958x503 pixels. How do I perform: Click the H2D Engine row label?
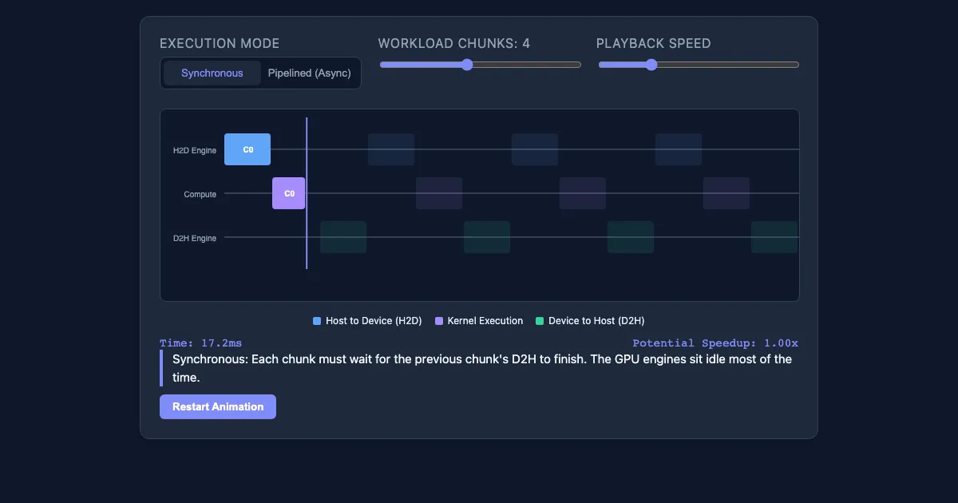[195, 150]
